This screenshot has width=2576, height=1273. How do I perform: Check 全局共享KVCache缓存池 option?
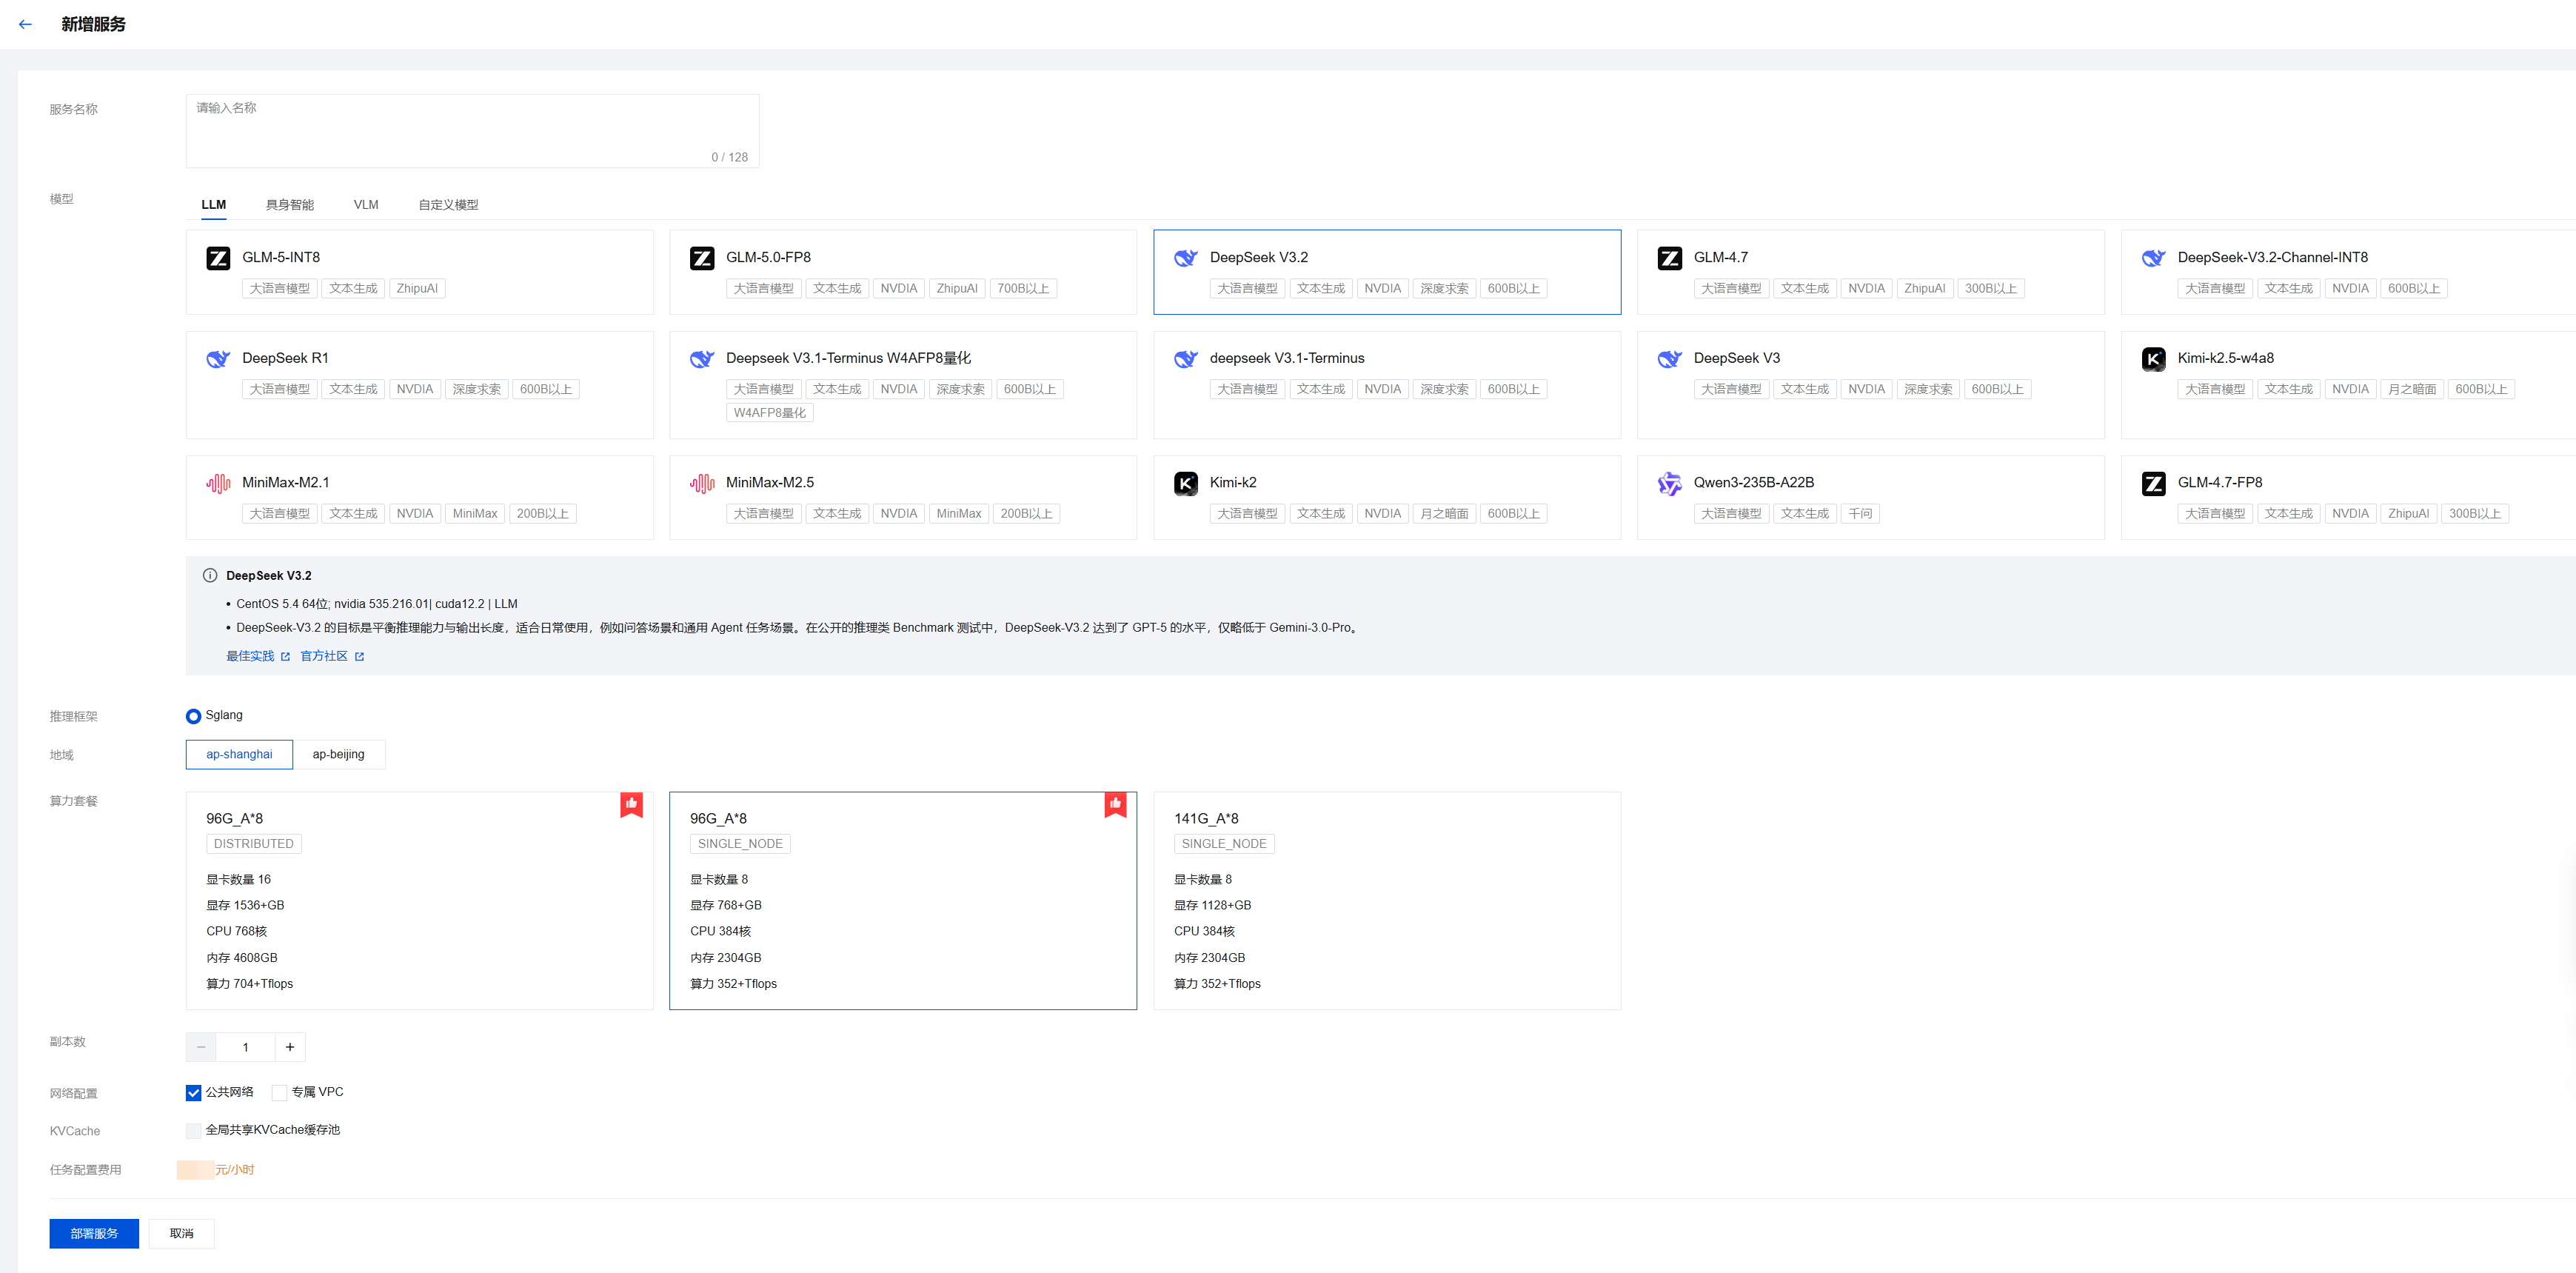pos(194,1131)
